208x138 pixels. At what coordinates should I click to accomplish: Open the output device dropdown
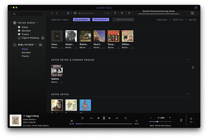pos(192,118)
